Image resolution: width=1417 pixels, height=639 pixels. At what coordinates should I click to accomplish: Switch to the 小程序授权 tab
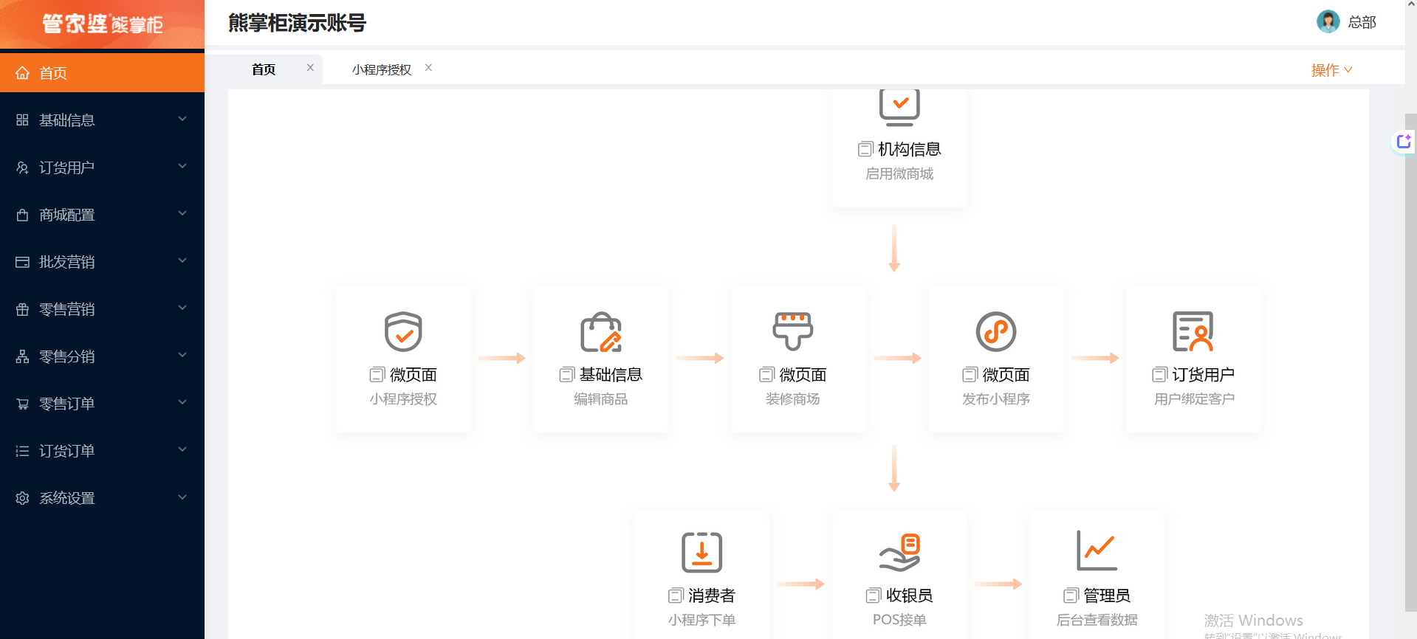coord(382,69)
